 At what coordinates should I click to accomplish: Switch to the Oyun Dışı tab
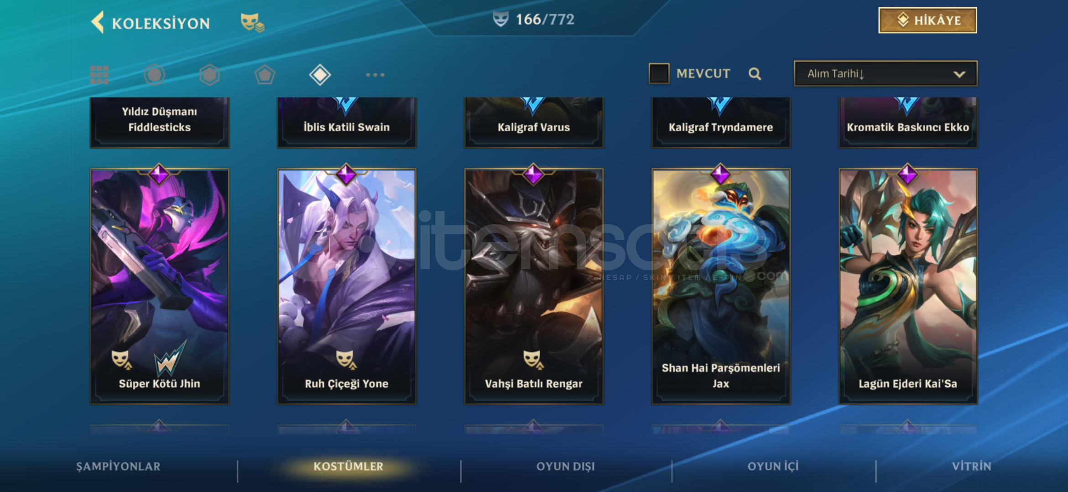pos(566,466)
